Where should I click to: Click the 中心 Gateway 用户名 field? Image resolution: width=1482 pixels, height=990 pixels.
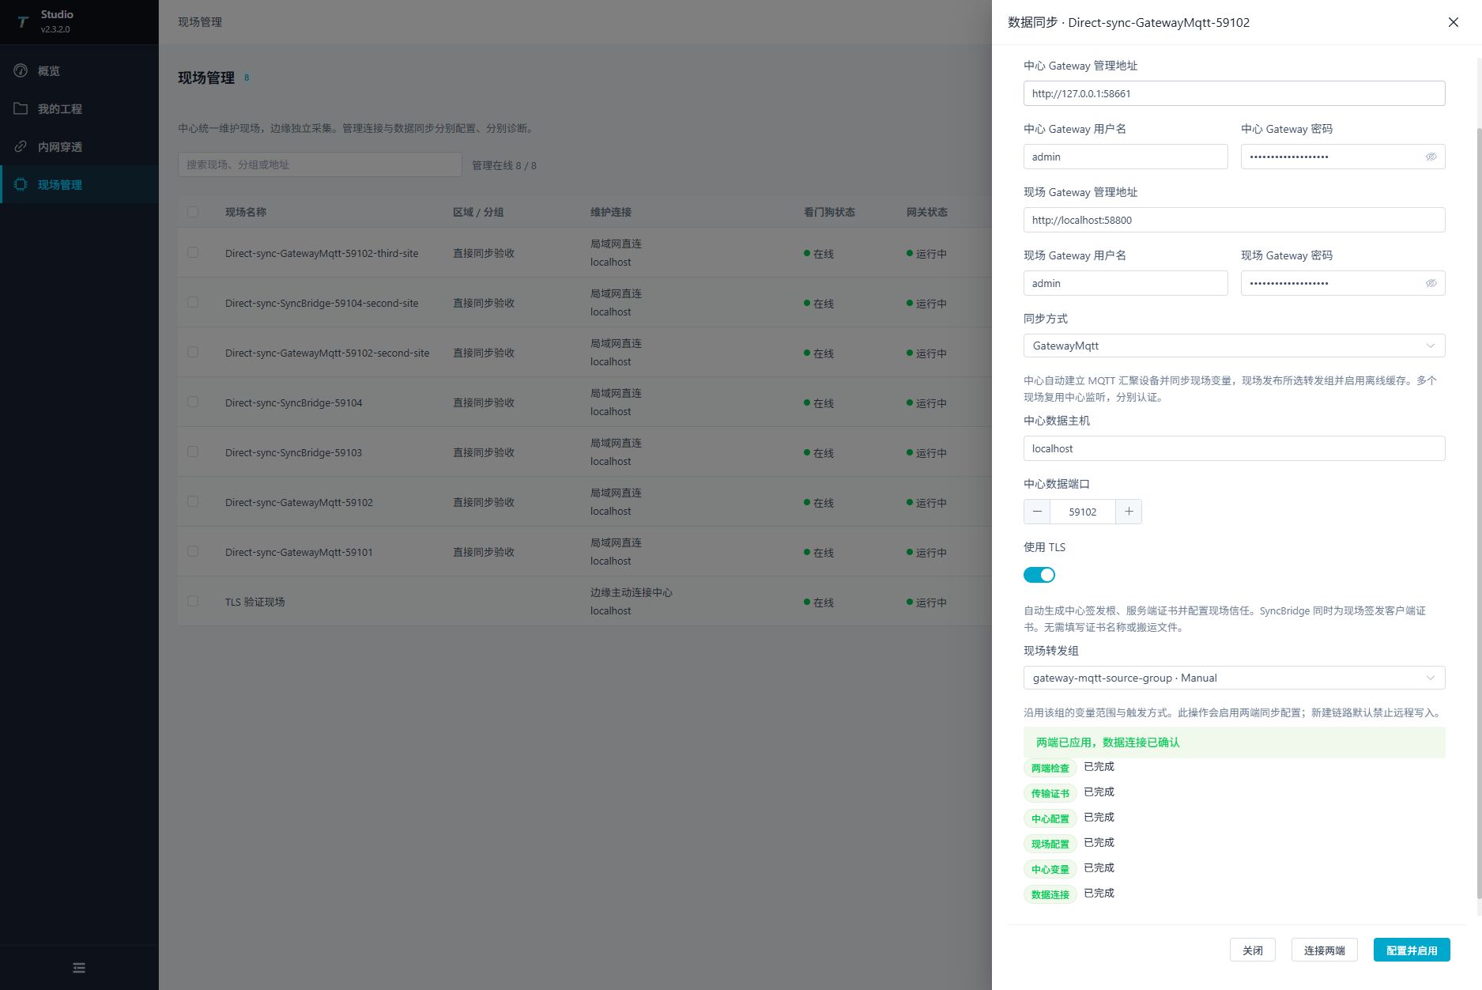pyautogui.click(x=1126, y=157)
